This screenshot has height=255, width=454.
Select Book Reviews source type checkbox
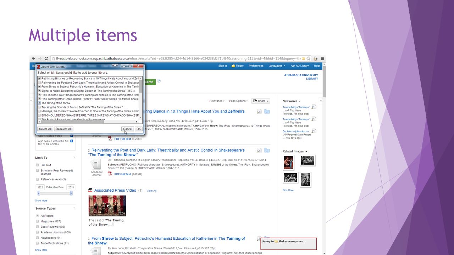pyautogui.click(x=37, y=227)
